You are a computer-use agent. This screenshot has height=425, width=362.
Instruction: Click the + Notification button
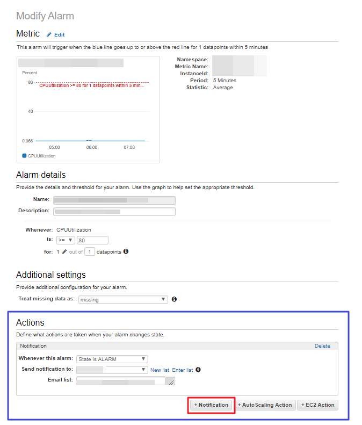point(211,405)
